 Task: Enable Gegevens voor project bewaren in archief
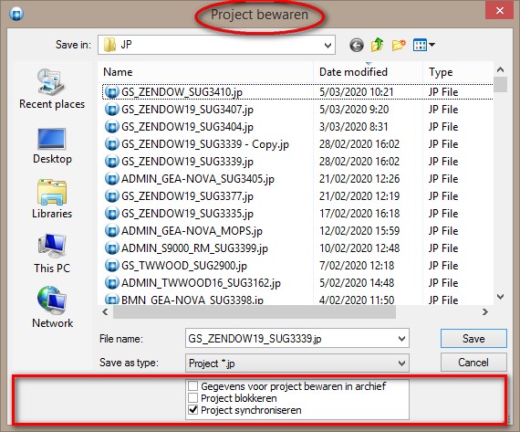tap(192, 386)
